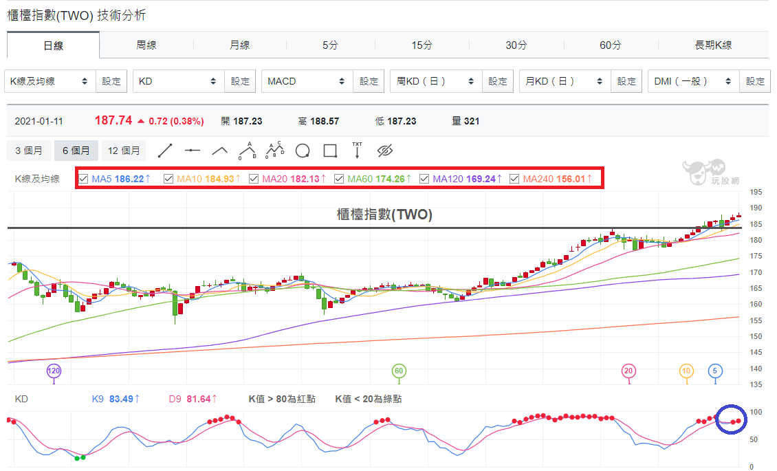Select the 0-A-B wave drawing tool
Screen dimensions: 777x471
(x=248, y=151)
